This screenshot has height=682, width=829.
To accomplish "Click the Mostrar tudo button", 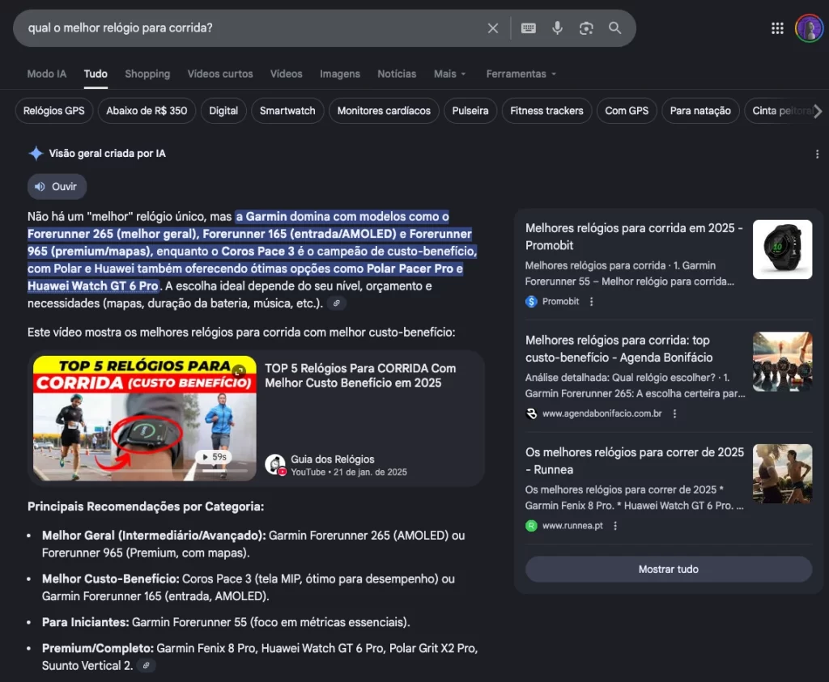I will (x=668, y=569).
